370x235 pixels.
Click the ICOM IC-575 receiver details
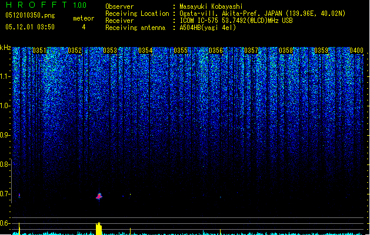tap(236, 21)
